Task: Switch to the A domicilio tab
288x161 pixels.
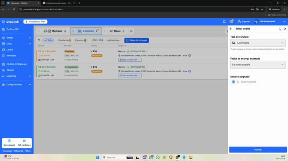Action: coord(86,31)
